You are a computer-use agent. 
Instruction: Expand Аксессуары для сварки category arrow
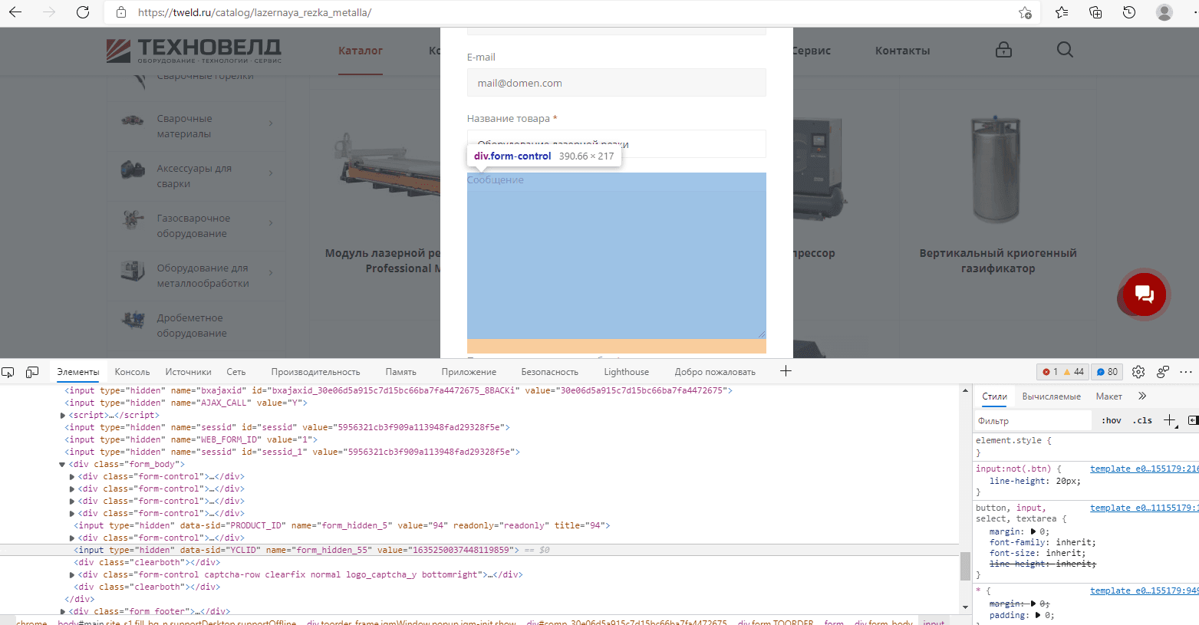[271, 173]
